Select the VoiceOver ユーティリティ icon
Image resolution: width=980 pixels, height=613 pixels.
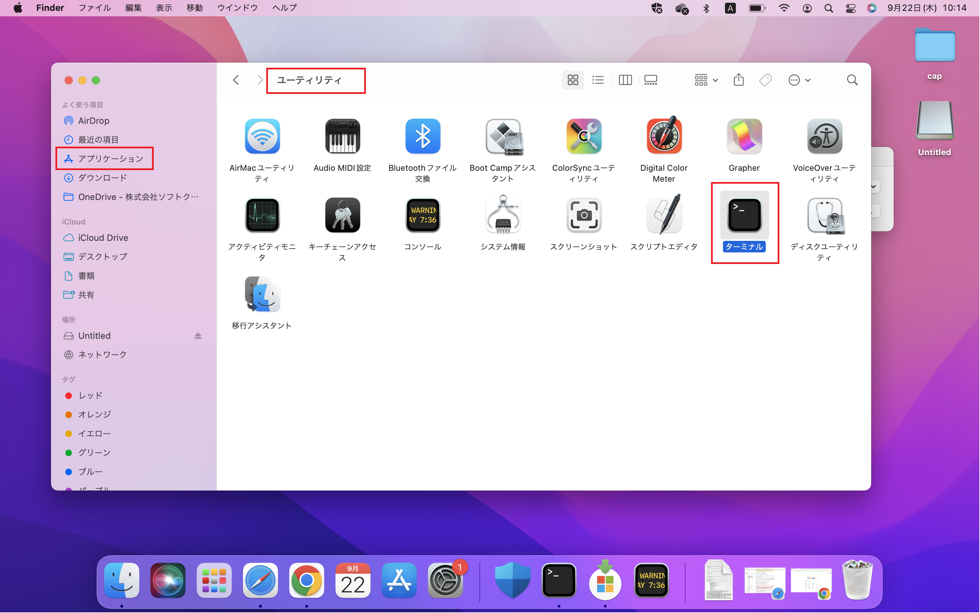824,136
